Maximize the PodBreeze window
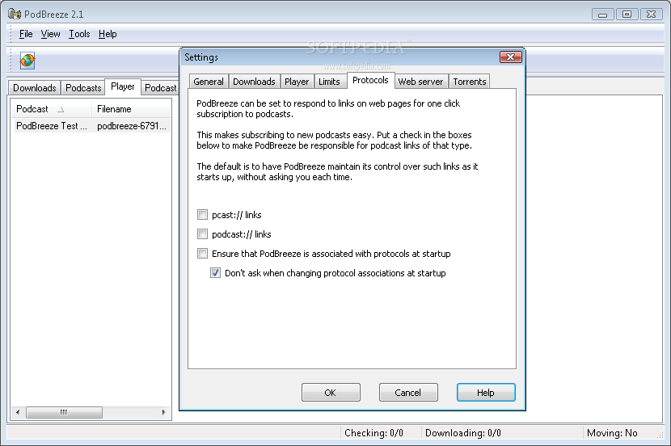Image resolution: width=671 pixels, height=446 pixels. (x=627, y=14)
